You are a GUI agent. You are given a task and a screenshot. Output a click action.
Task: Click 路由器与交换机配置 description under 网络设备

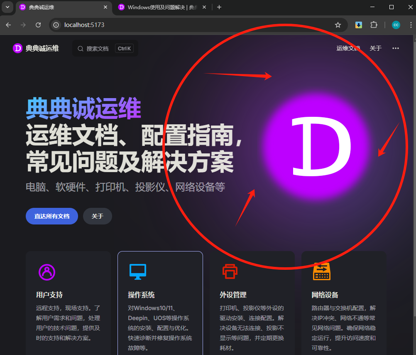tap(344, 328)
